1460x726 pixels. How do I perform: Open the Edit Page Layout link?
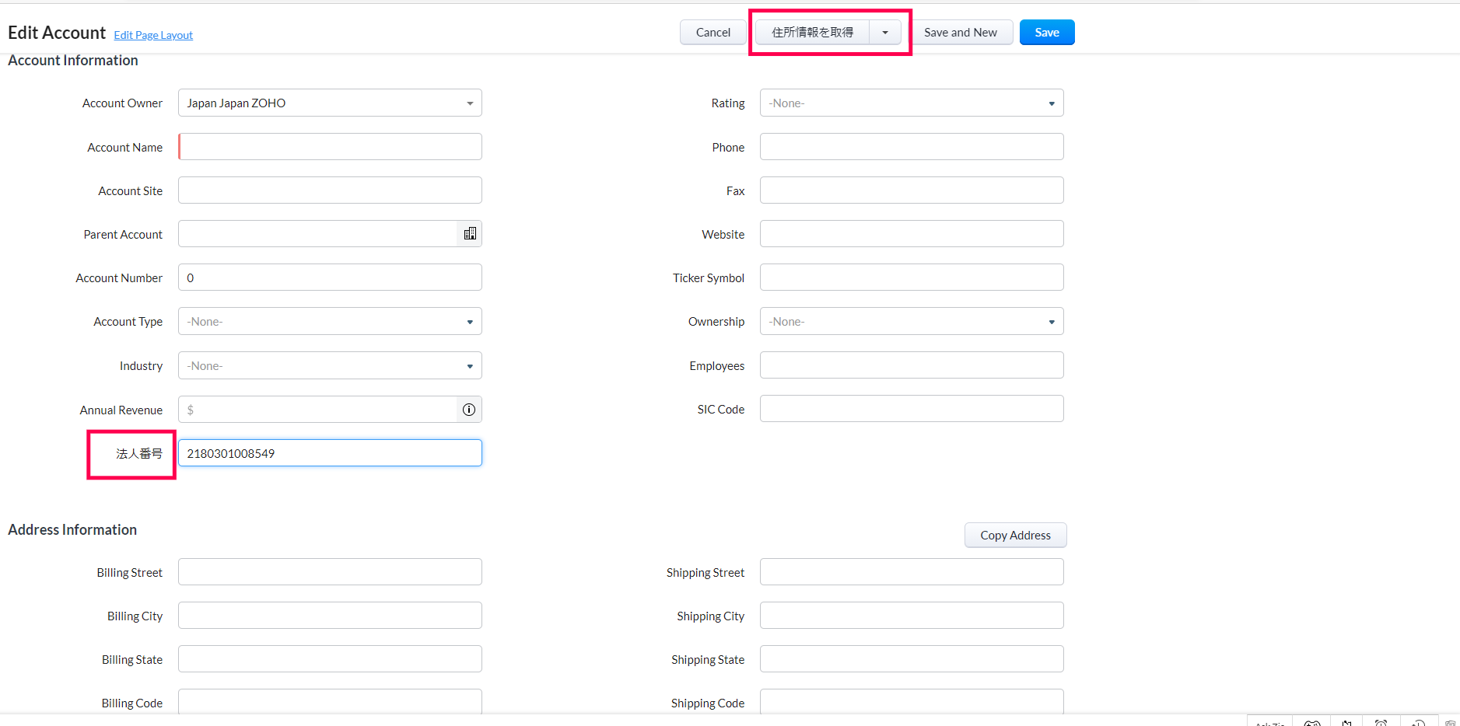click(x=153, y=35)
